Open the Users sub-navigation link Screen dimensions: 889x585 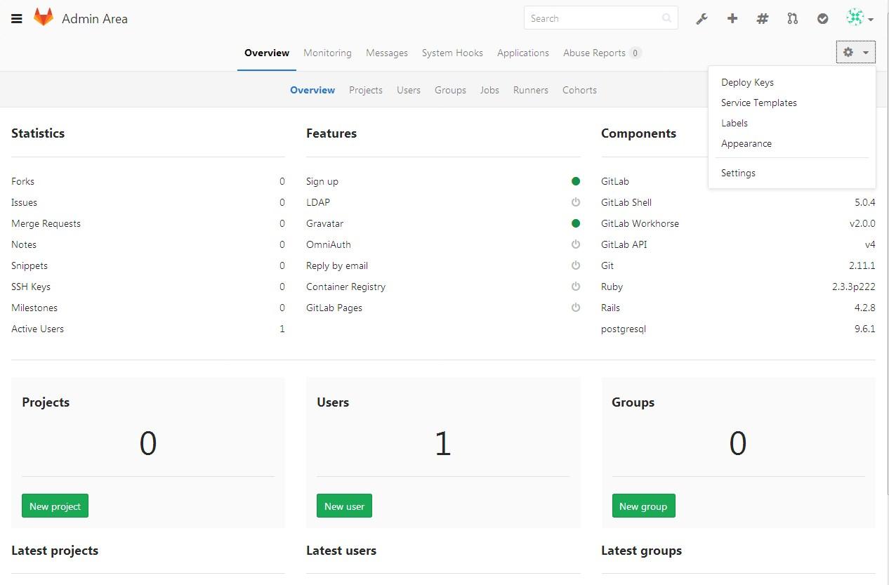[409, 90]
